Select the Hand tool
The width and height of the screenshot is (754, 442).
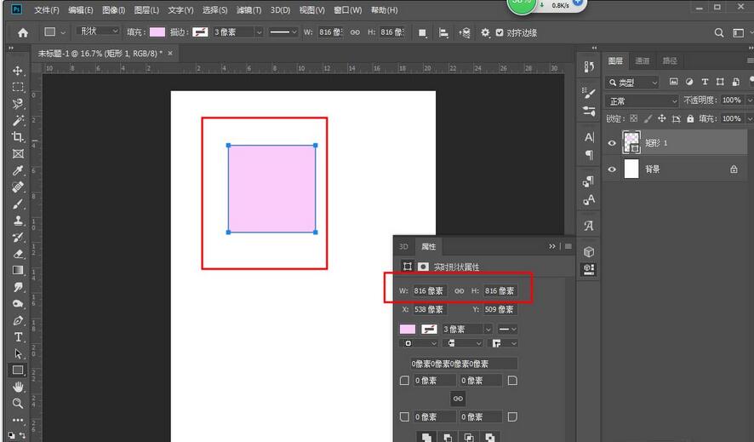coord(18,387)
